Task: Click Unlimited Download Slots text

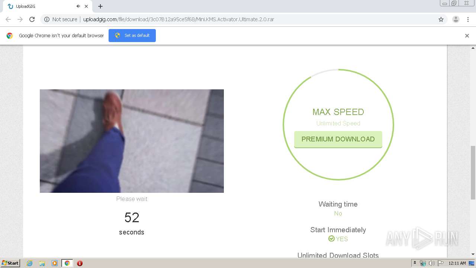Action: [x=338, y=255]
